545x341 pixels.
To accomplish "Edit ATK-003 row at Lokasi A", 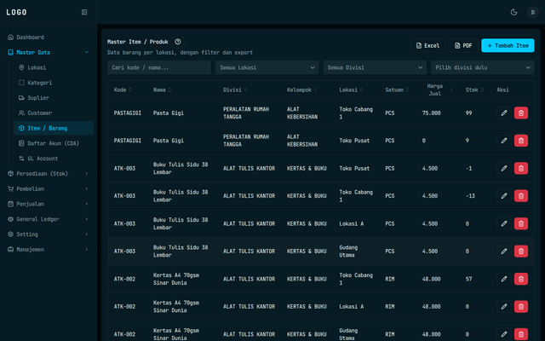I will pos(504,223).
